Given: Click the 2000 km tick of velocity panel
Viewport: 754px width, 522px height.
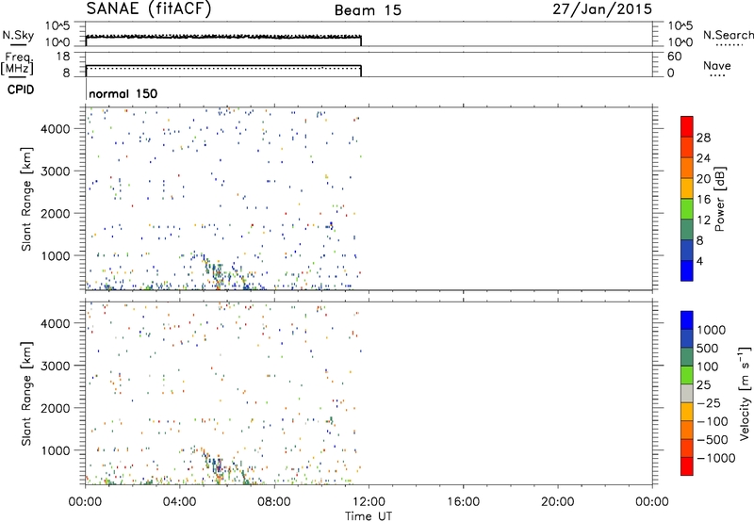Looking at the screenshot, I should pyautogui.click(x=56, y=408).
